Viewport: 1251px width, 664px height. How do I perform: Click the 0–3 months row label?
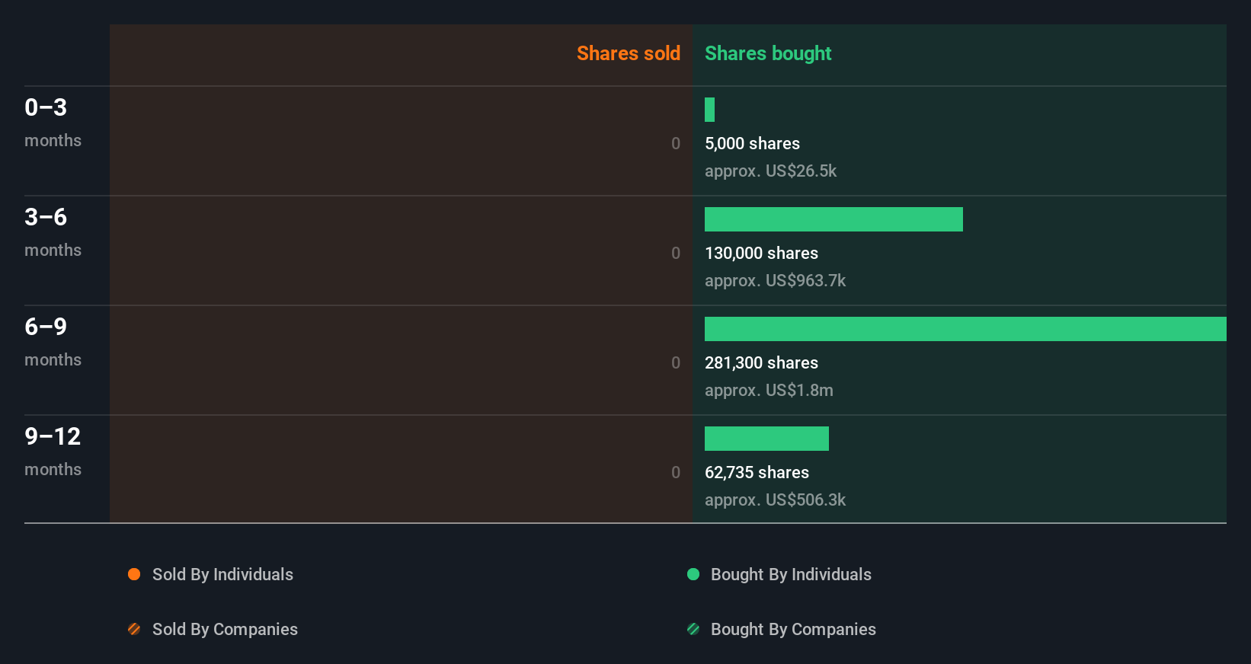[x=53, y=122]
